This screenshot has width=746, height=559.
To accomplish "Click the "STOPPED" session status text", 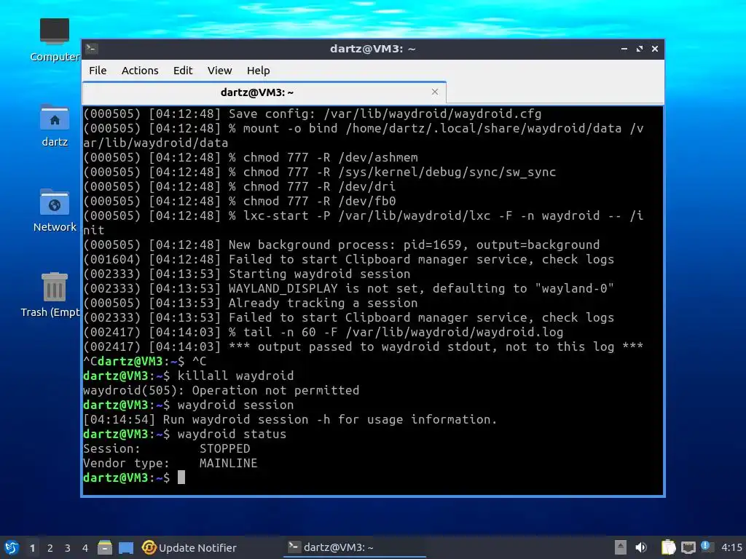I will point(224,448).
